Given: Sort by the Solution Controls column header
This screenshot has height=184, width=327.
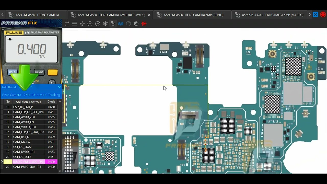Looking at the screenshot, I should coord(28,102).
